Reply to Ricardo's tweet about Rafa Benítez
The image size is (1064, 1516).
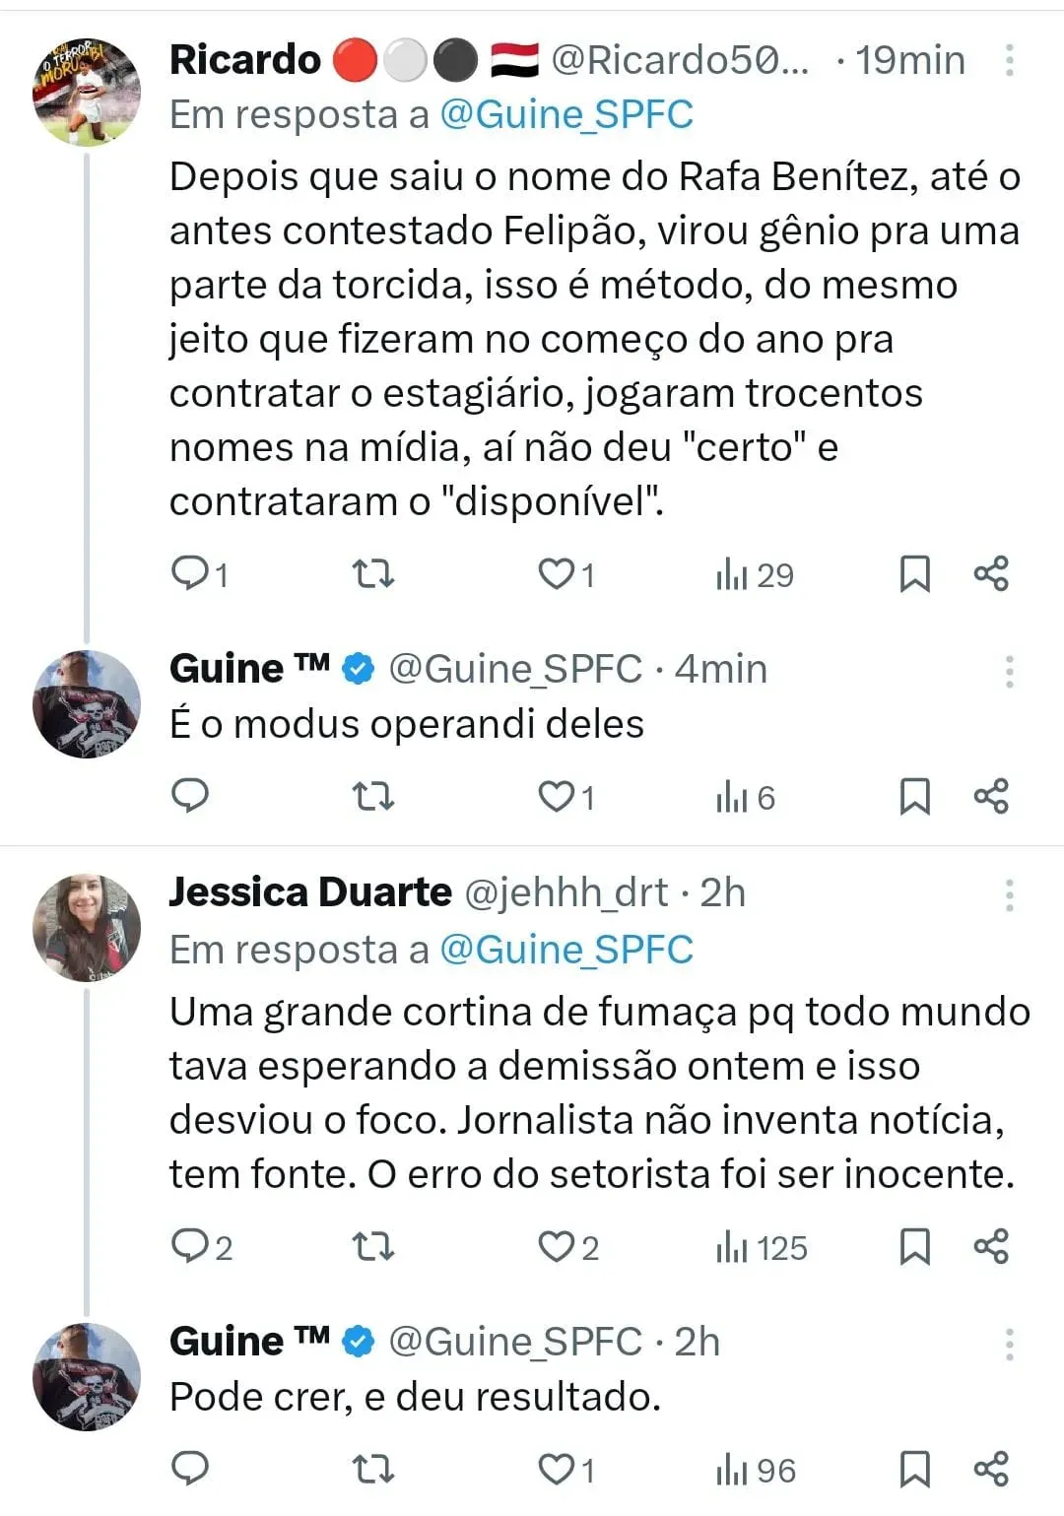[x=189, y=573]
